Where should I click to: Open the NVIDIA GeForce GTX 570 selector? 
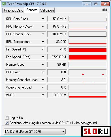[x=35, y=132]
